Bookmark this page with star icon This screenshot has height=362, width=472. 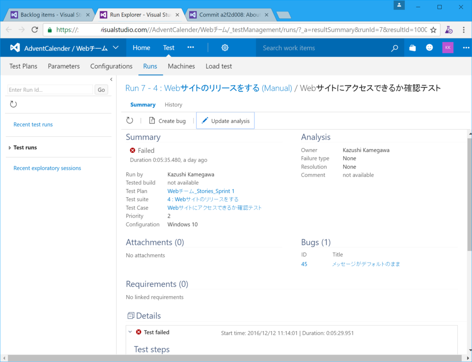click(433, 30)
